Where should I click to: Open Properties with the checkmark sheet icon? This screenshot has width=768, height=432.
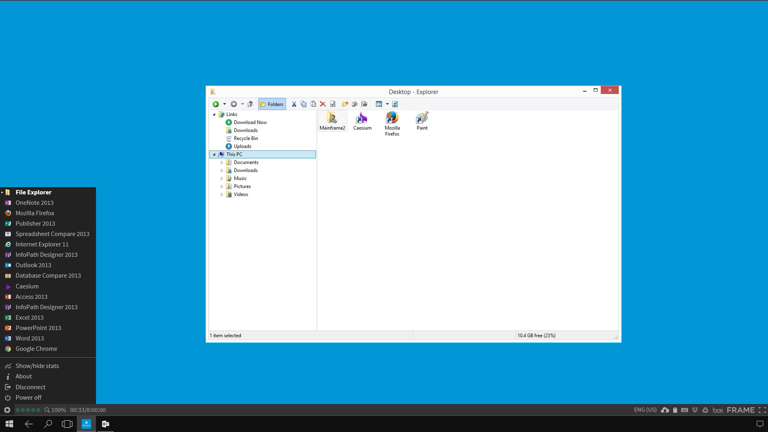(332, 104)
